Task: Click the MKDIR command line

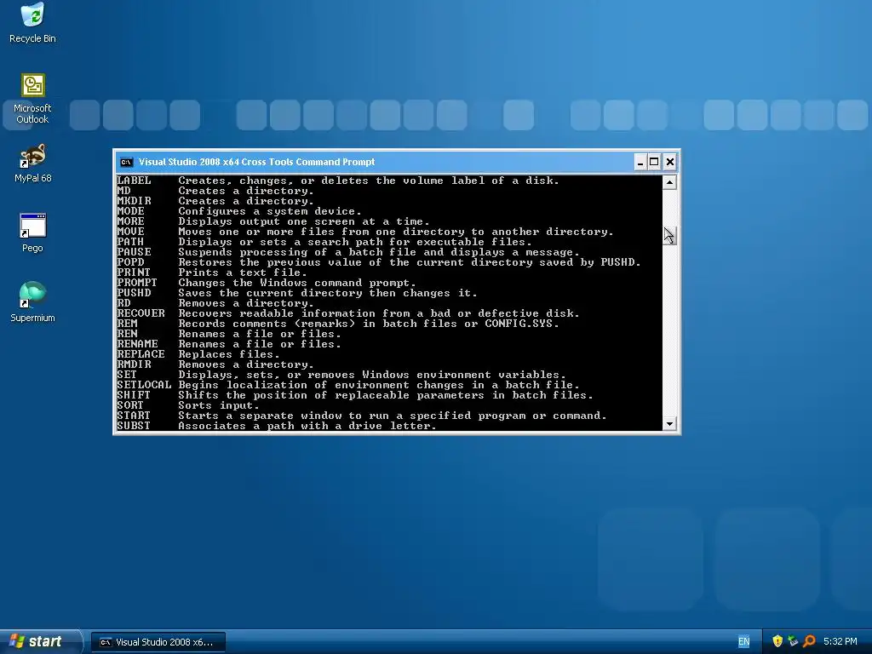Action: (x=215, y=201)
